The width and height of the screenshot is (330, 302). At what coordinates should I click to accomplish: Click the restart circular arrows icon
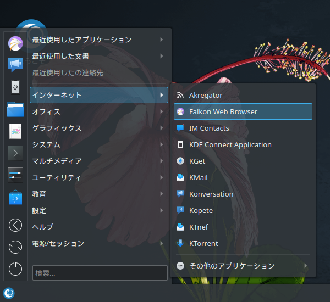click(x=15, y=247)
